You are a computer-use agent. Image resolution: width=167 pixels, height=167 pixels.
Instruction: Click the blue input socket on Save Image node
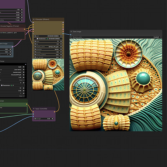tap(71, 35)
